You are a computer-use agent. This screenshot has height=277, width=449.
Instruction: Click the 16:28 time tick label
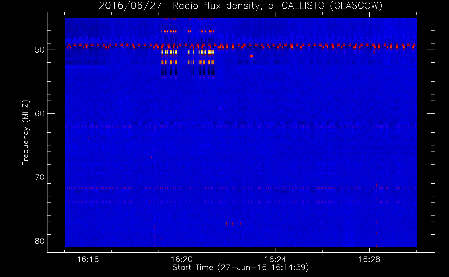pyautogui.click(x=369, y=260)
